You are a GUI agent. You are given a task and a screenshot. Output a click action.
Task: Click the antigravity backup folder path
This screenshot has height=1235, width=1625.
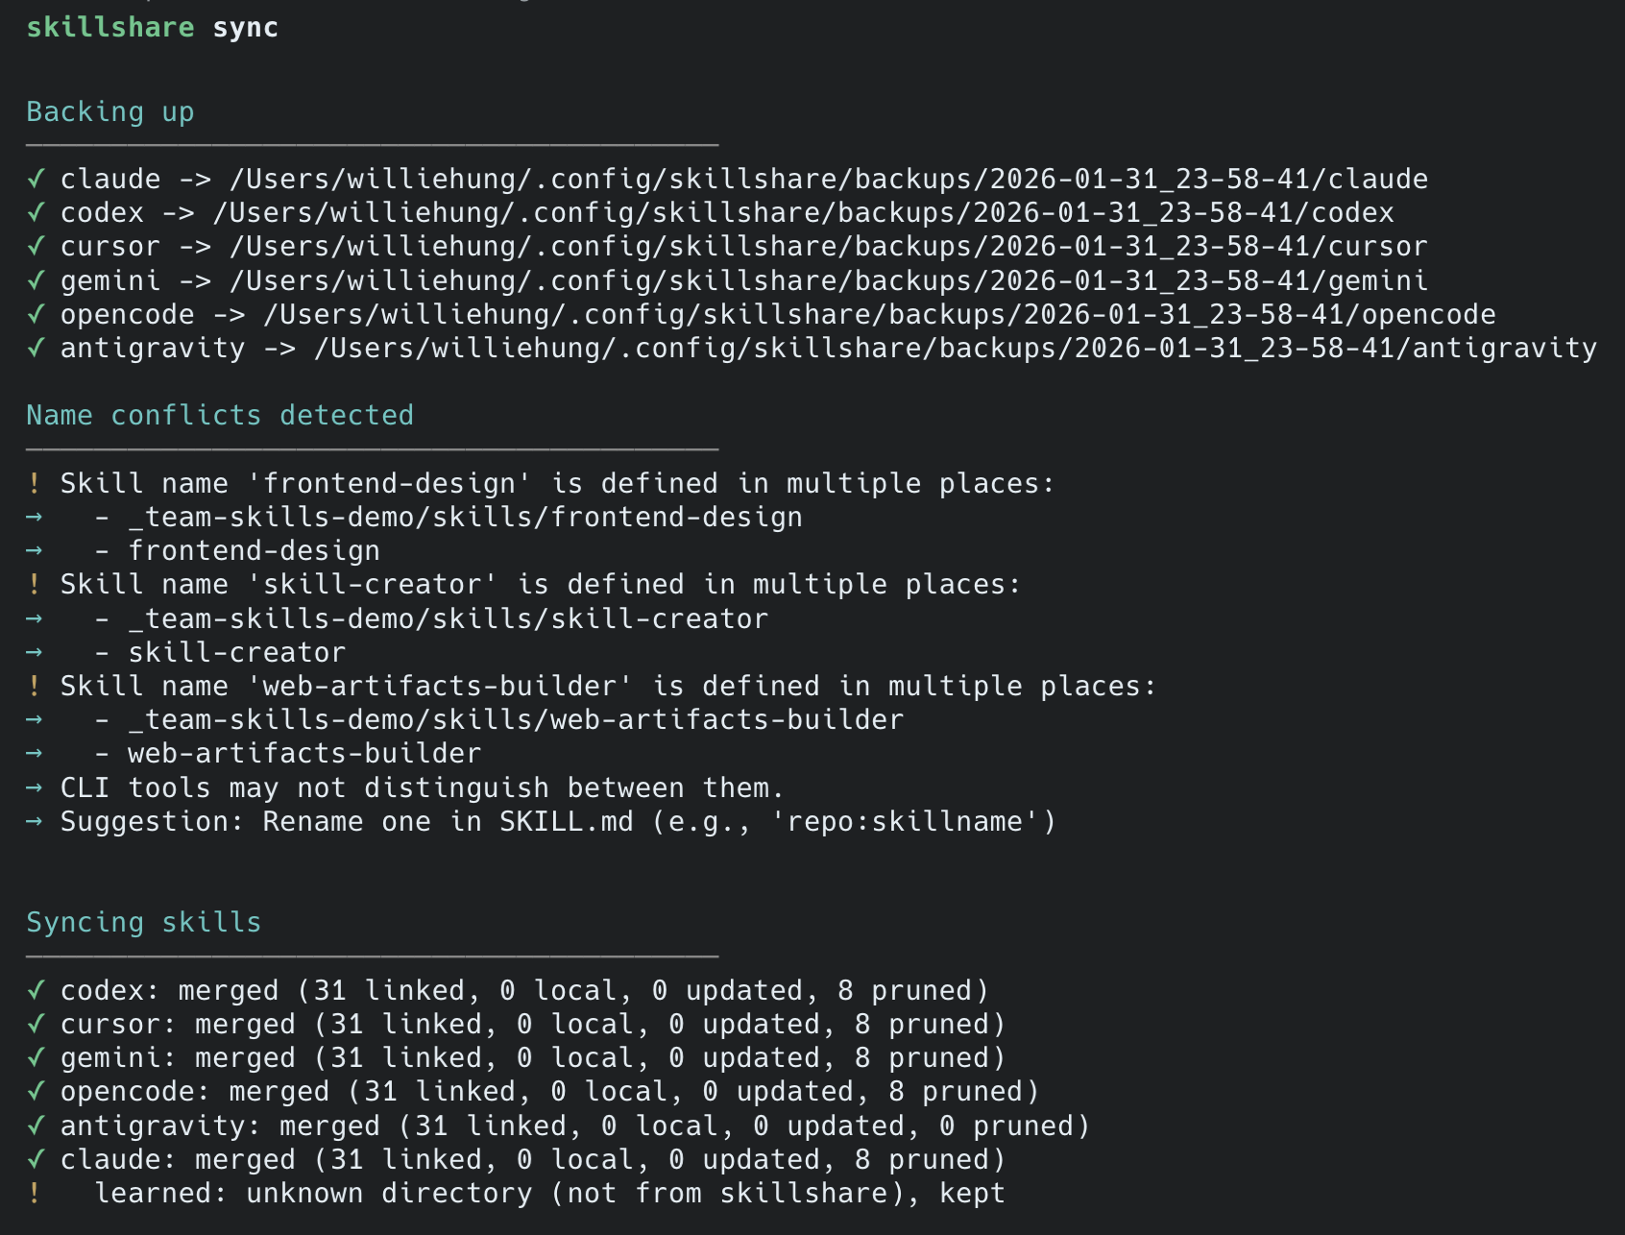(955, 348)
